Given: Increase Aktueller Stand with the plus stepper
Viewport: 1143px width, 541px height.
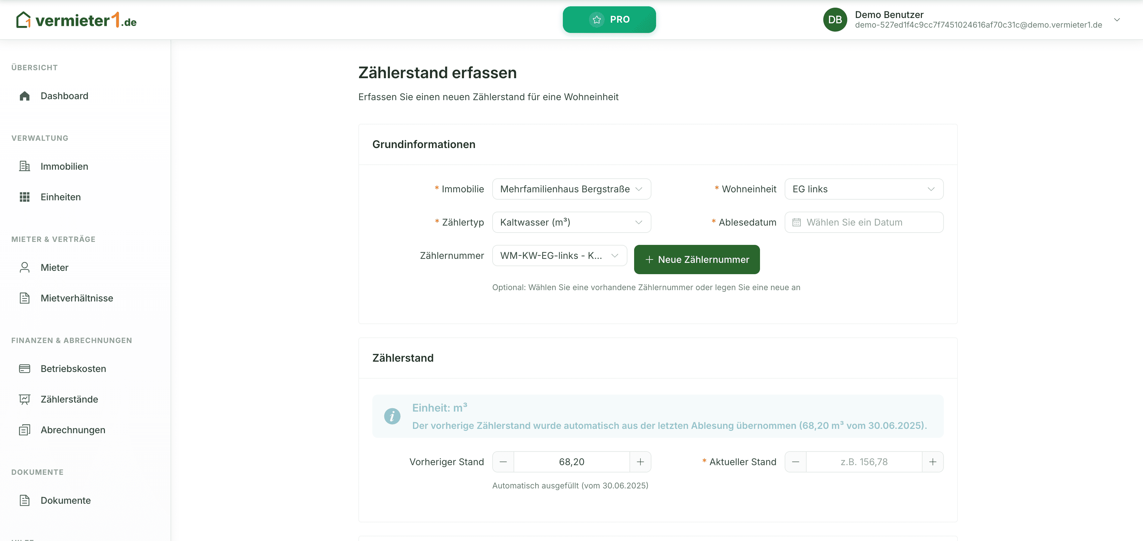Looking at the screenshot, I should (x=933, y=461).
